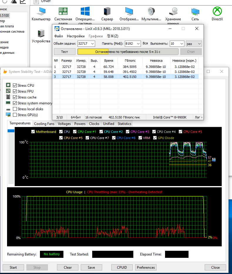Click the Тест button in LinX
Image resolution: width=232 pixels, height=274 pixels.
click(x=65, y=52)
